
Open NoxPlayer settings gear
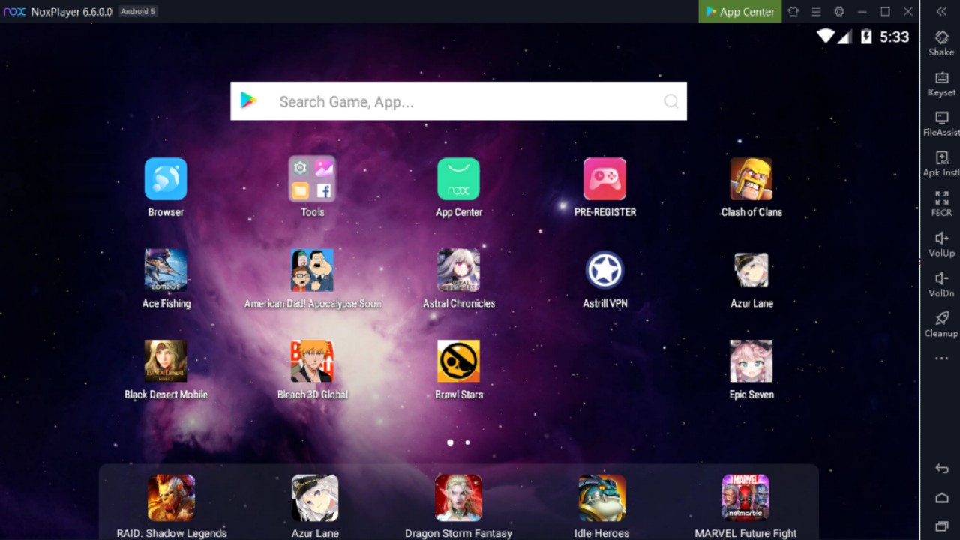pos(839,11)
